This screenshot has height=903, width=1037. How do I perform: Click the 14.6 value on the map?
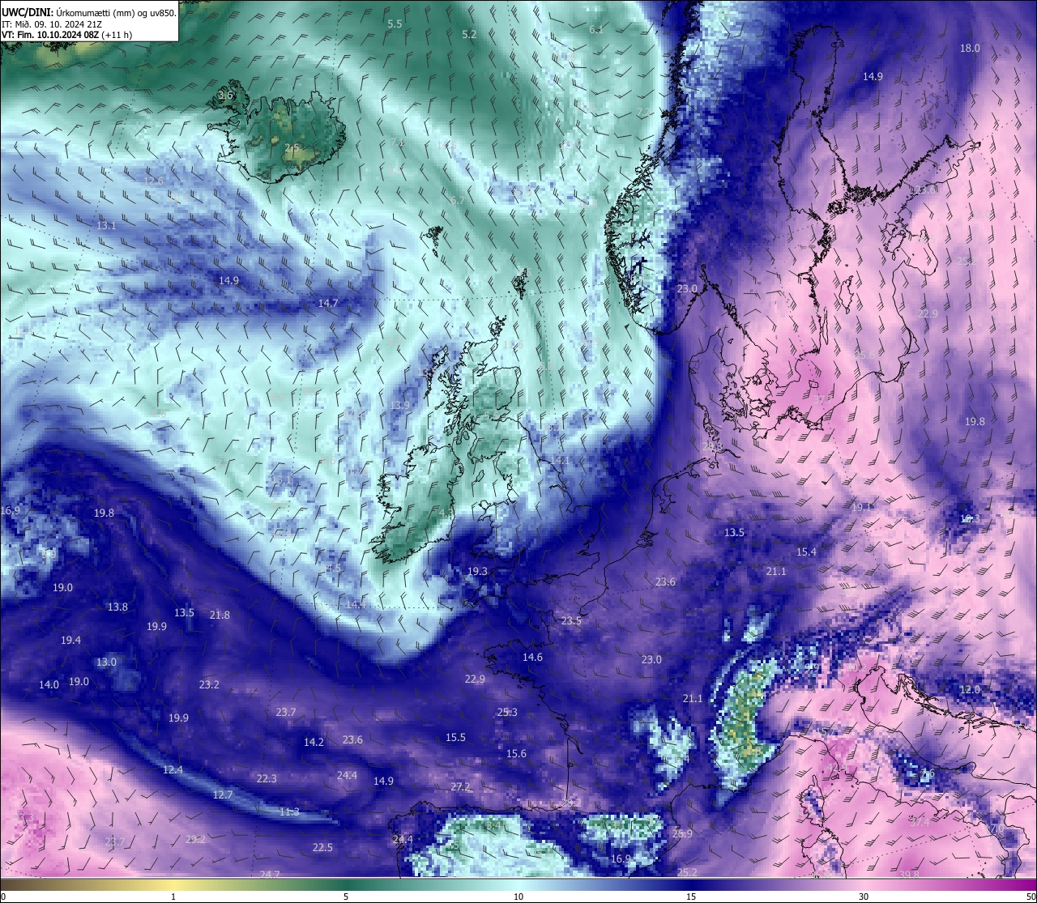coord(532,657)
